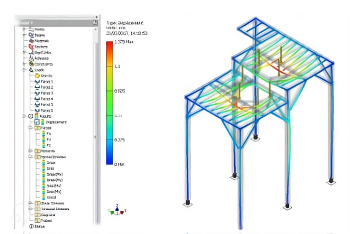Show the Smax(Mx) stress result

(x=52, y=174)
